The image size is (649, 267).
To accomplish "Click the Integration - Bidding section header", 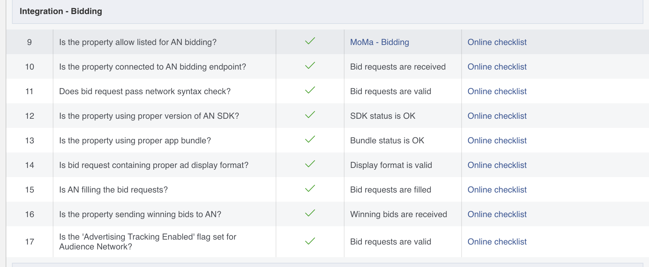I will point(61,11).
